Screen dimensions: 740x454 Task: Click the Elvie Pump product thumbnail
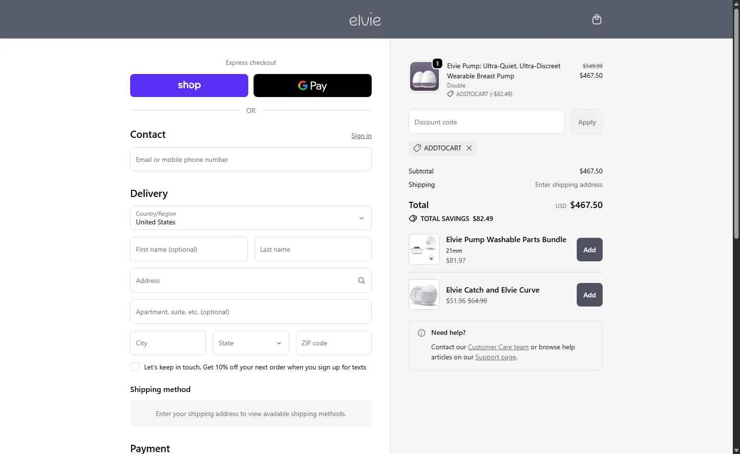[424, 76]
